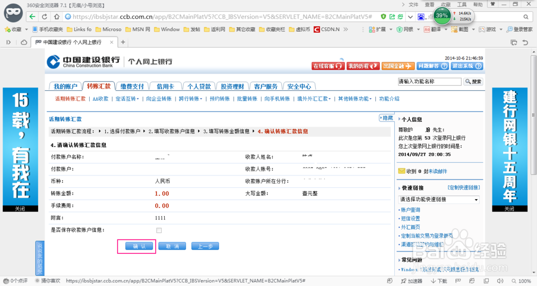The image size is (537, 286).
Task: Expand the 跨行转账 submenu dropdown
Action: click(x=191, y=99)
